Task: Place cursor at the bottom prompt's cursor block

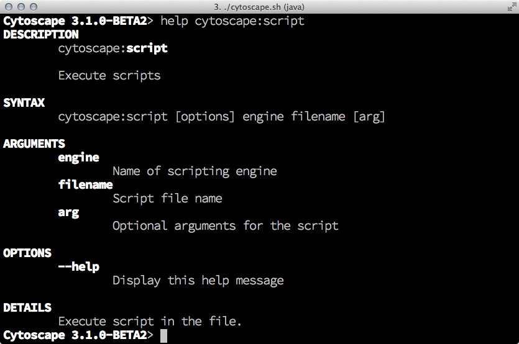Action: (164, 336)
